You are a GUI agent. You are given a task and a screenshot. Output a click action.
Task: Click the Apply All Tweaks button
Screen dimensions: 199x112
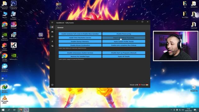click(124, 56)
